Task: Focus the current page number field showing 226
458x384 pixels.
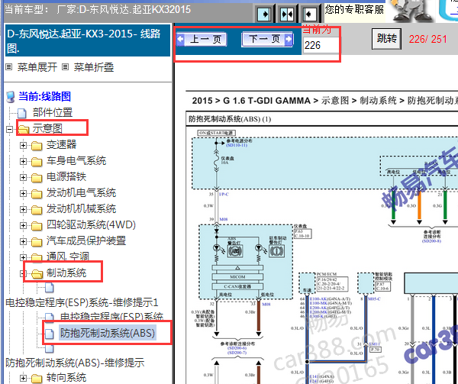Action: click(x=321, y=45)
